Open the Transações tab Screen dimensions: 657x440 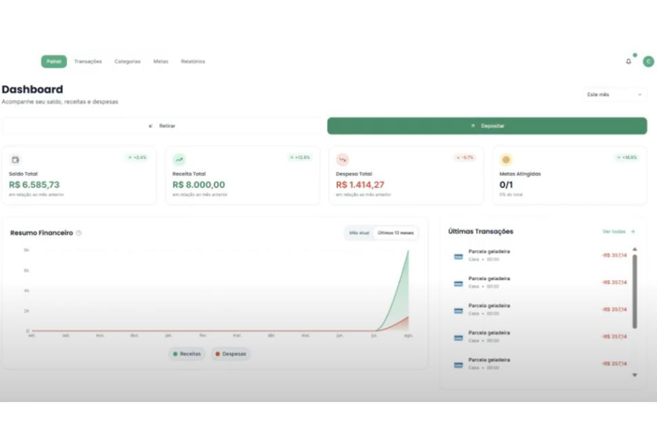pyautogui.click(x=88, y=62)
